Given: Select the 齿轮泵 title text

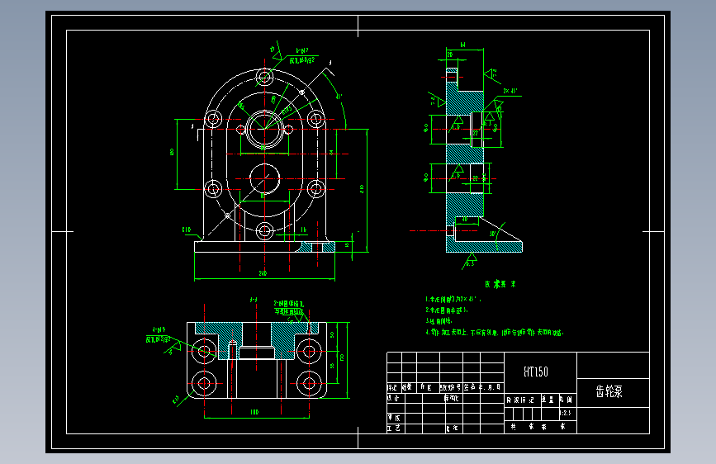Looking at the screenshot, I should coord(609,391).
